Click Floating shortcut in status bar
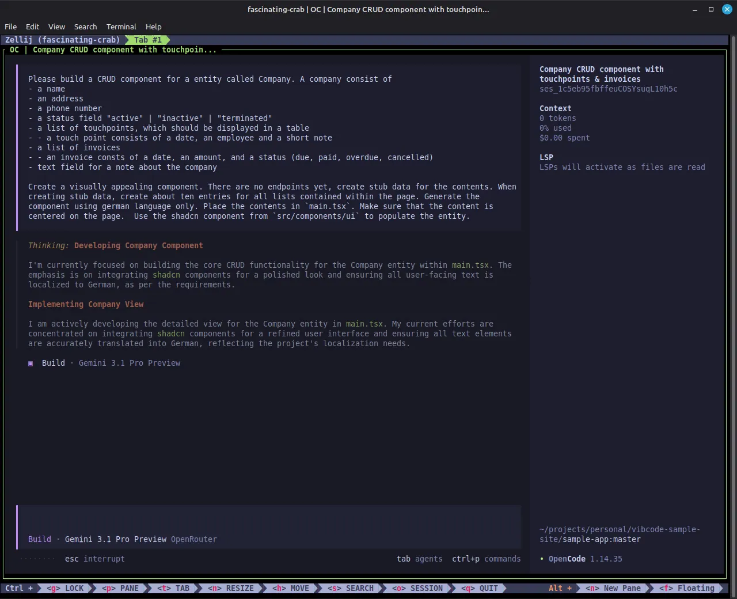This screenshot has width=737, height=599. click(x=687, y=588)
